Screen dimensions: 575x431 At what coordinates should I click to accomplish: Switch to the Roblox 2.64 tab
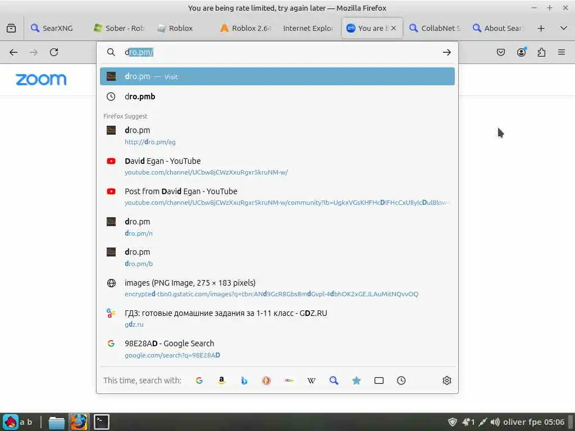[x=245, y=28]
